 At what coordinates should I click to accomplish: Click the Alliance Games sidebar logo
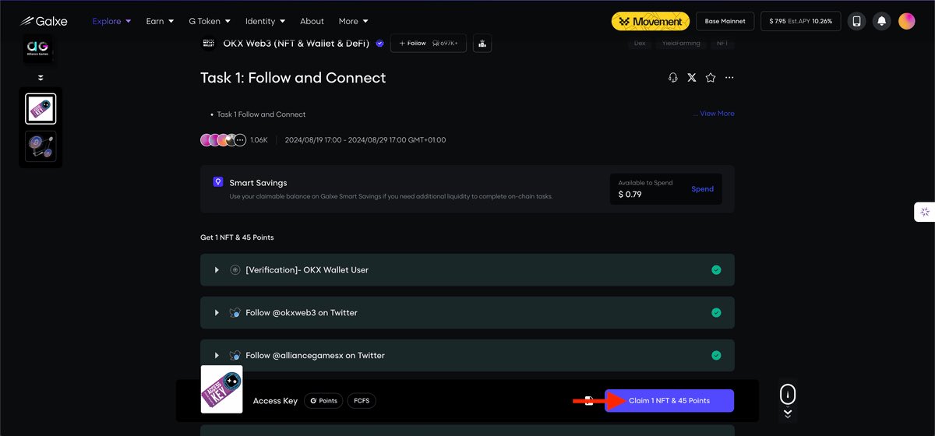pos(39,47)
